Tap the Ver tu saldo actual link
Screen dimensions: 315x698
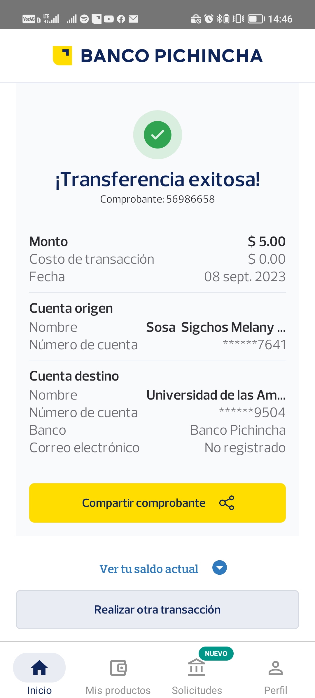click(149, 569)
